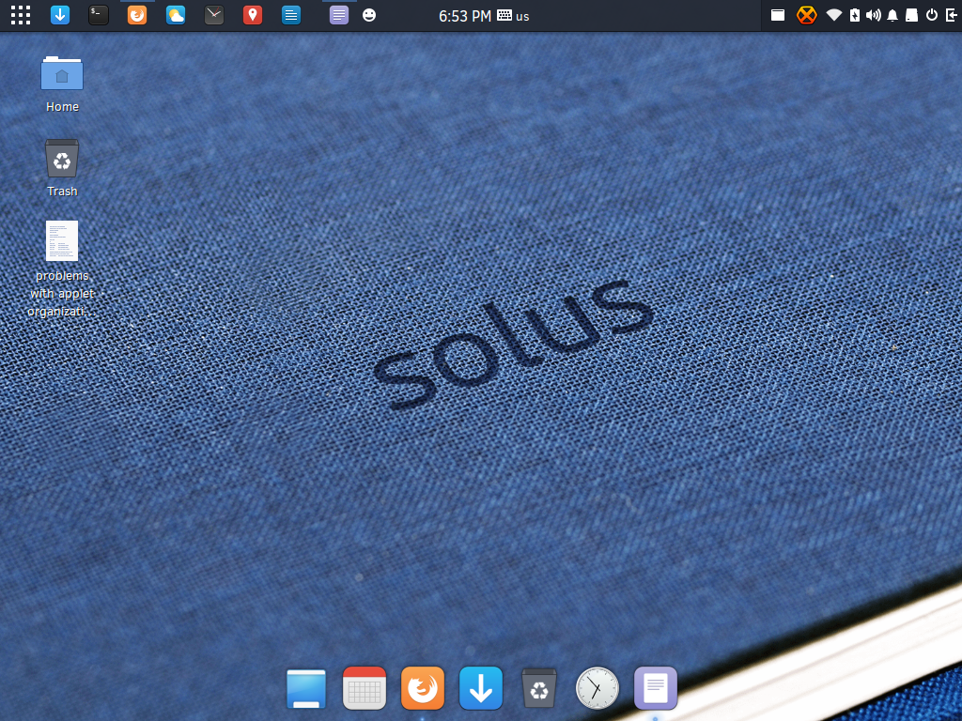Open the desktop/files icon in bottom dock

[x=306, y=688]
